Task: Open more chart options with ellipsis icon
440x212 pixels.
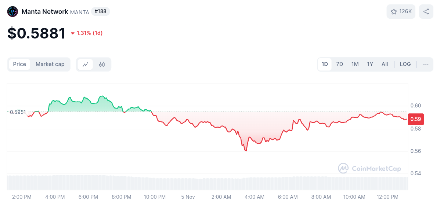Action: tap(426, 64)
